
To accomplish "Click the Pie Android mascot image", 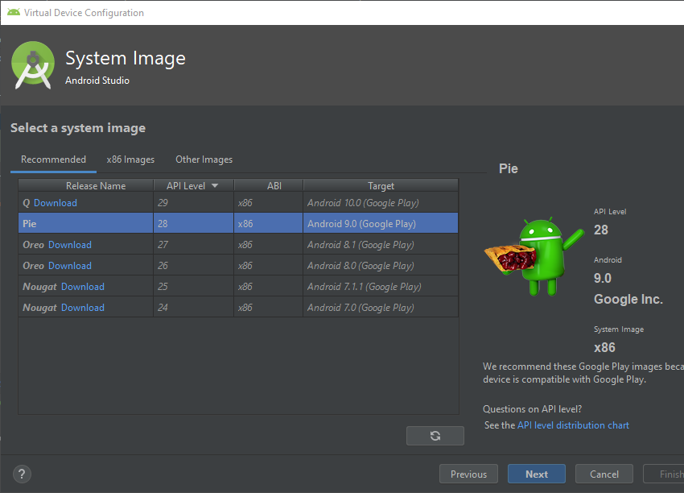I will pyautogui.click(x=534, y=256).
